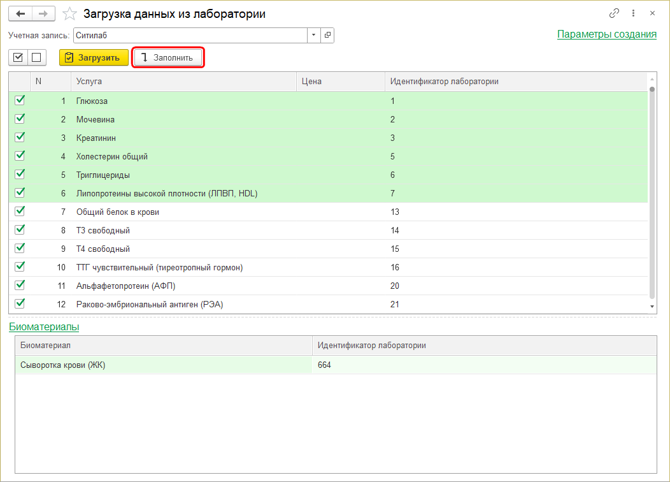Copy link with the chain icon
Image resolution: width=670 pixels, height=482 pixels.
pyautogui.click(x=615, y=13)
